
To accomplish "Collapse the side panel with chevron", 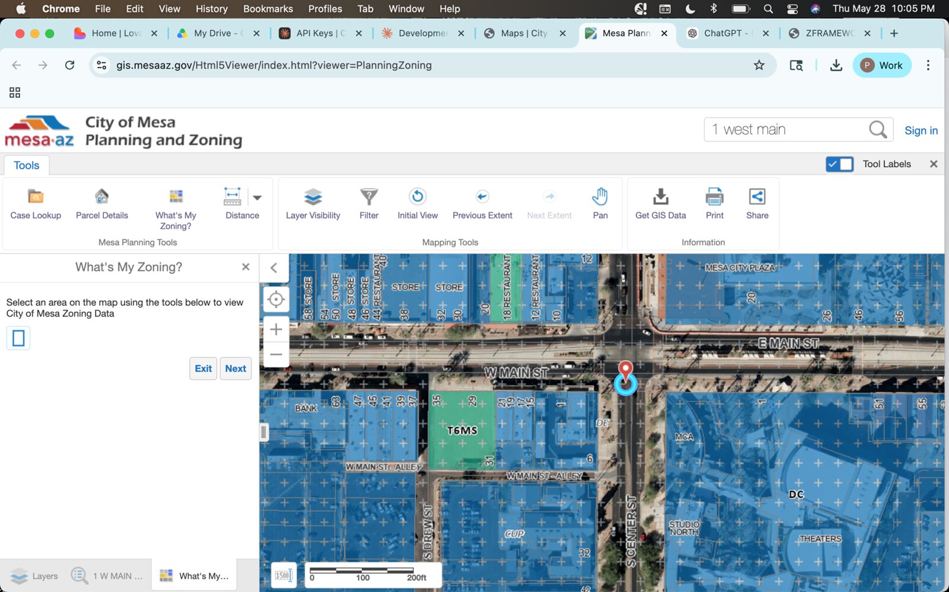I will (274, 268).
